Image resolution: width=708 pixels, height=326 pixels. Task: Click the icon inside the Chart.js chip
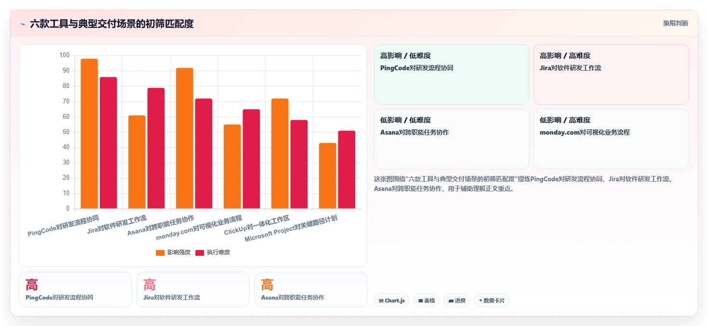pyautogui.click(x=381, y=301)
